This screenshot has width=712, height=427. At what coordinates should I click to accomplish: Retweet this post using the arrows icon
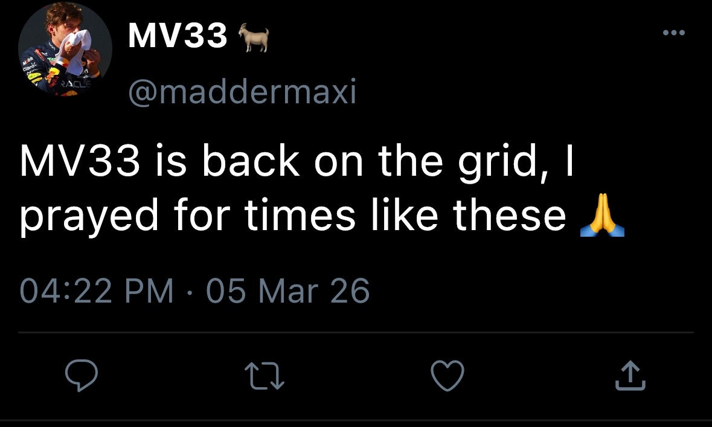(265, 376)
